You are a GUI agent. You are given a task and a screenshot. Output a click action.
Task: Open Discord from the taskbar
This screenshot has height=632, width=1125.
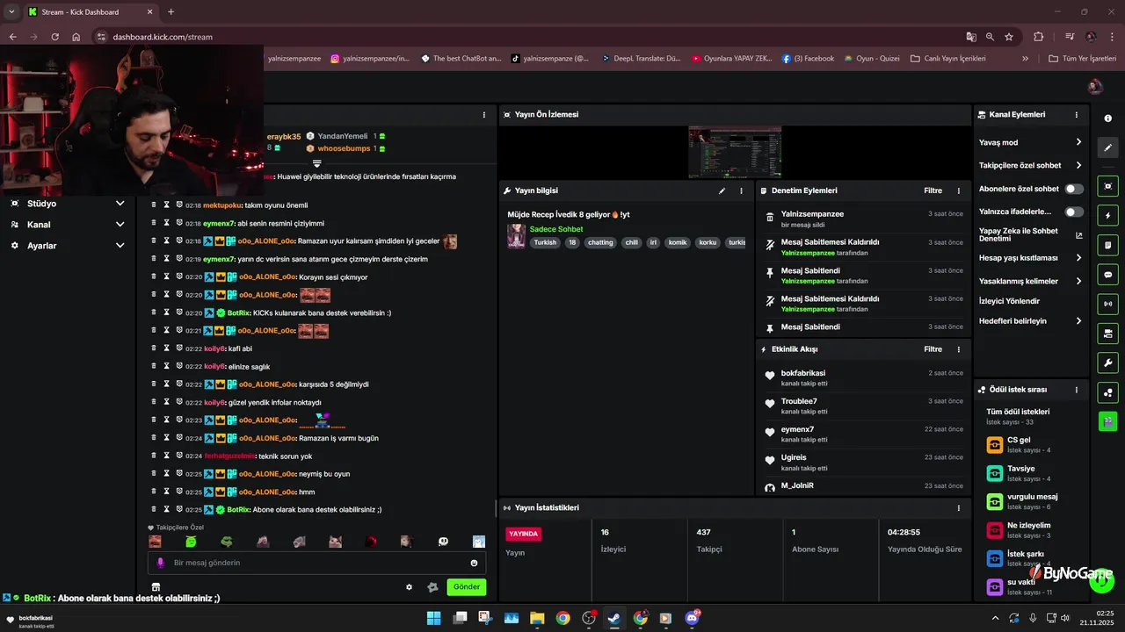pos(692,618)
